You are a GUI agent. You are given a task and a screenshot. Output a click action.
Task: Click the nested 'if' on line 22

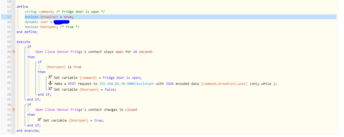click(x=40, y=62)
